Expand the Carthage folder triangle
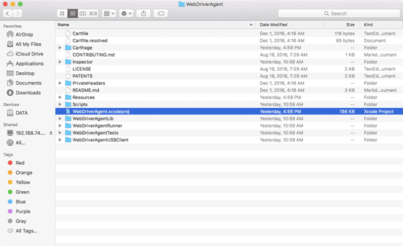This screenshot has width=403, height=246. point(60,48)
